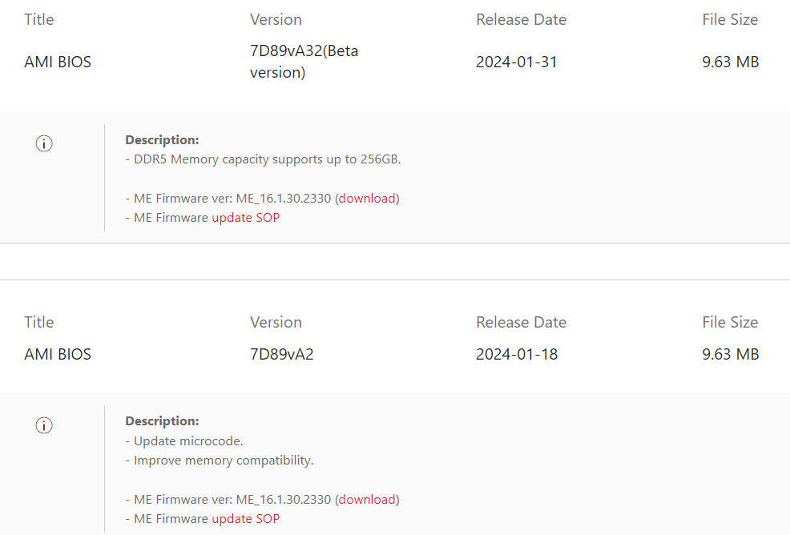Click AMI BIOS title in second entry
The image size is (790, 535).
point(58,354)
